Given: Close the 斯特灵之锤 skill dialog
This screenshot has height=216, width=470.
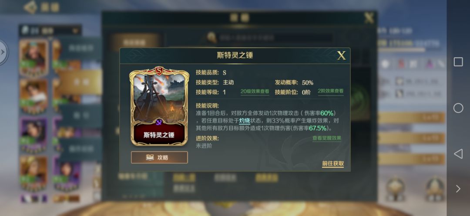Looking at the screenshot, I should pos(342,55).
